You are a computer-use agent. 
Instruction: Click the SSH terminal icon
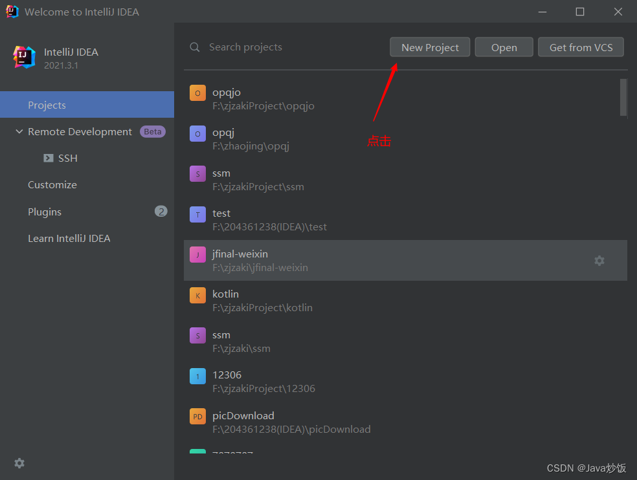click(49, 158)
